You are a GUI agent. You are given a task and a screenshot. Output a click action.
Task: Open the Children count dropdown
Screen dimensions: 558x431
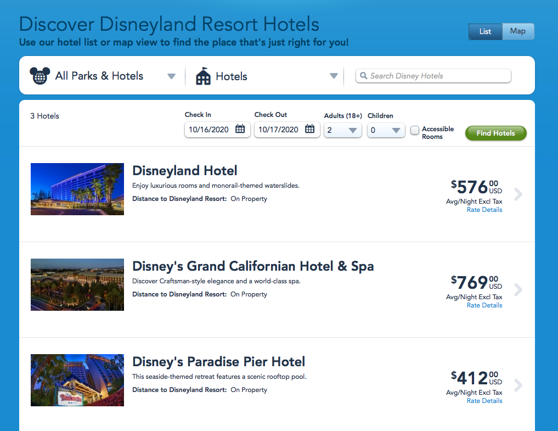tap(386, 130)
